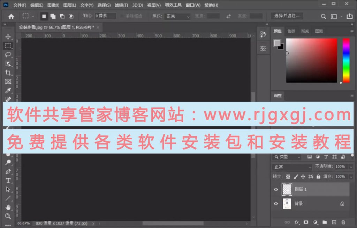Switch to the 渐变 tab

(x=305, y=31)
